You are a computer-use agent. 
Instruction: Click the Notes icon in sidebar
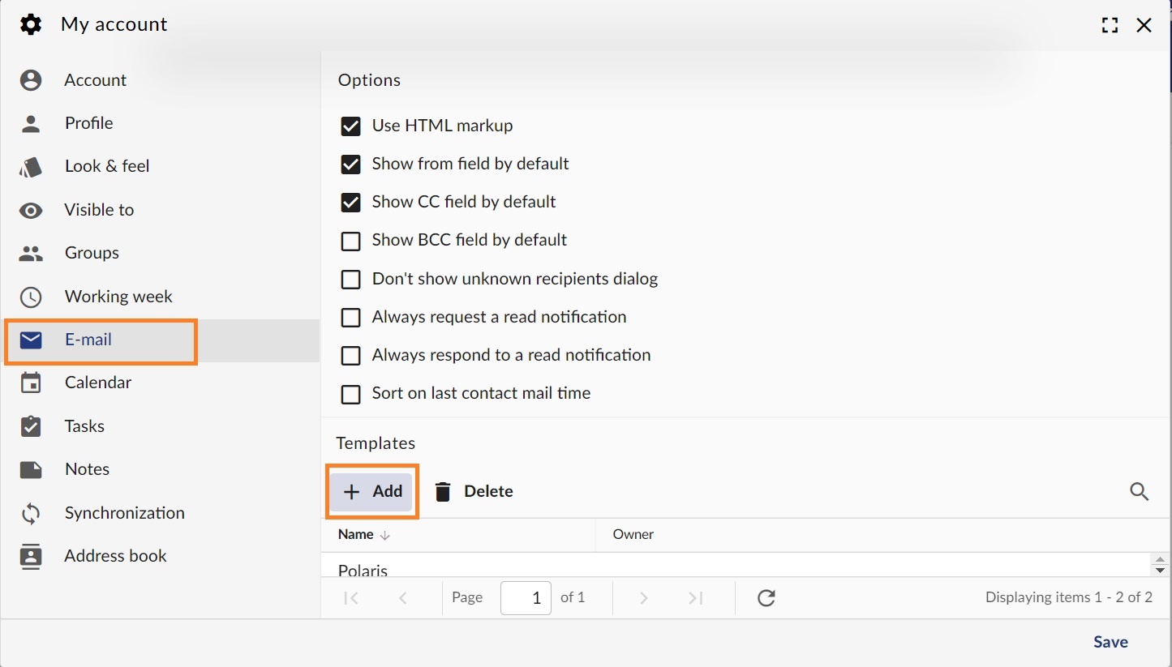[x=31, y=469]
